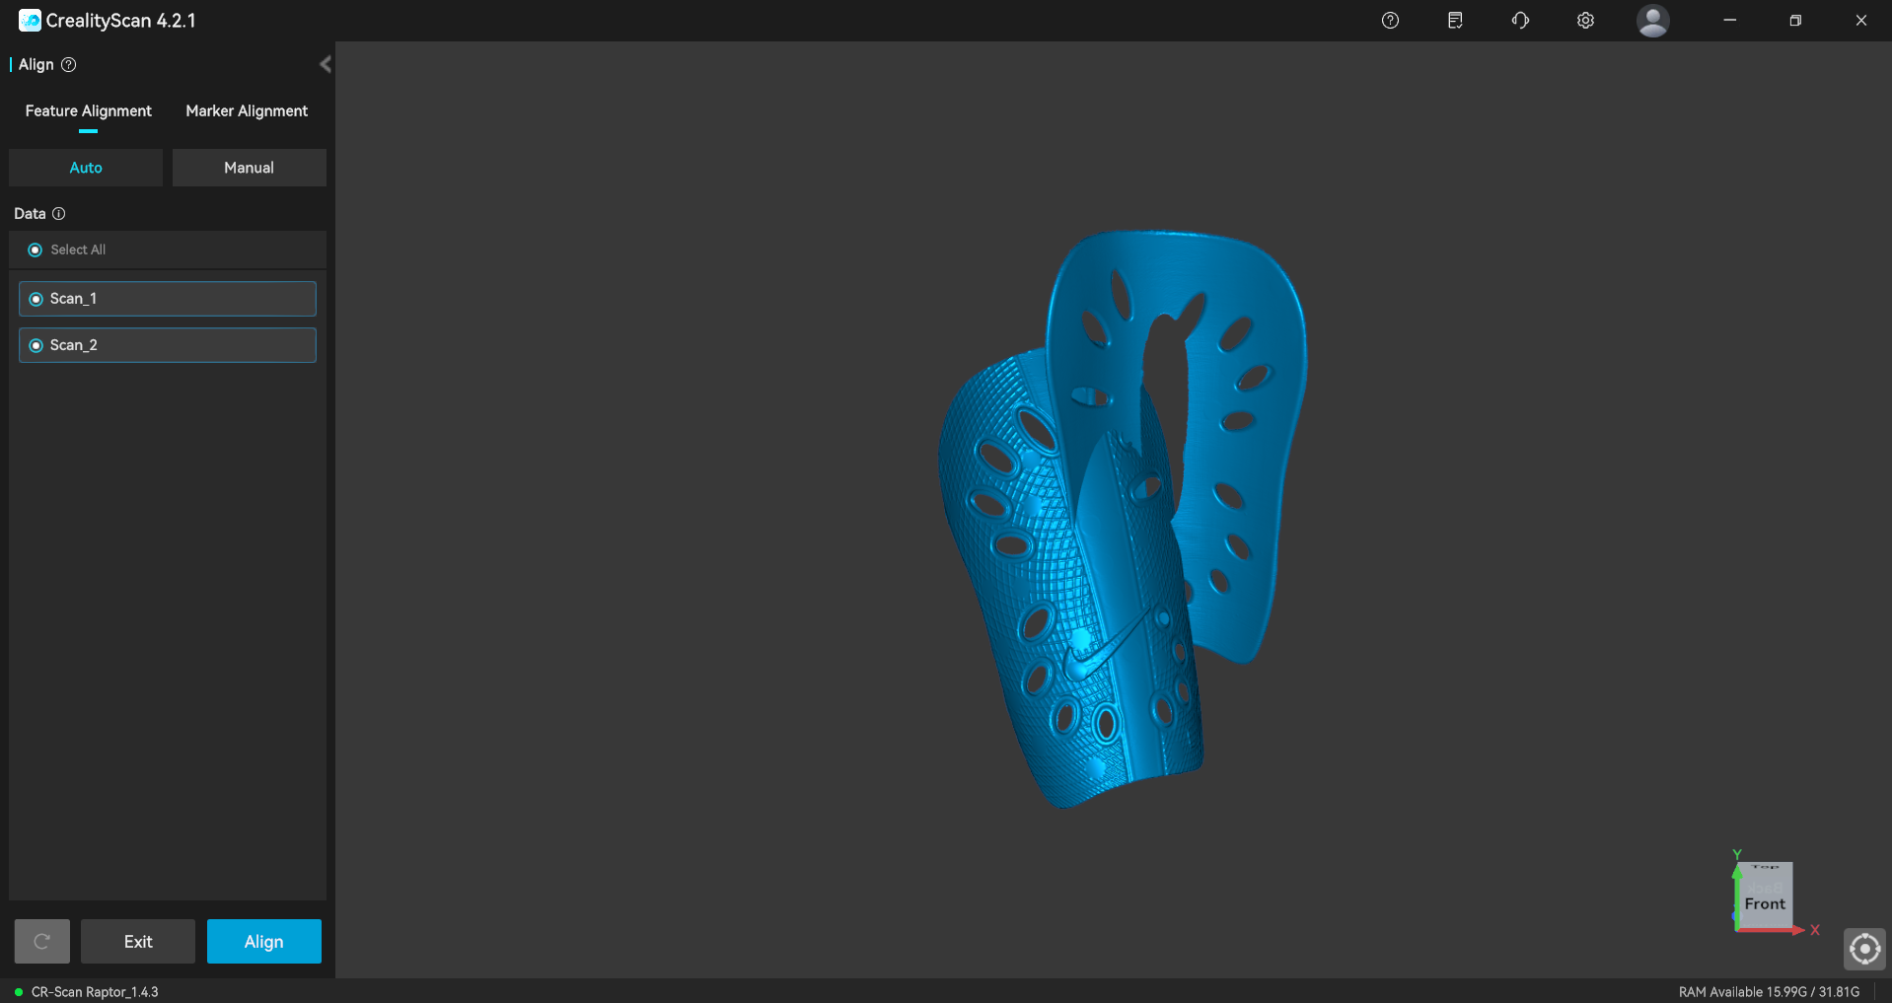
Task: Collapse the Align side panel arrow
Action: click(325, 64)
